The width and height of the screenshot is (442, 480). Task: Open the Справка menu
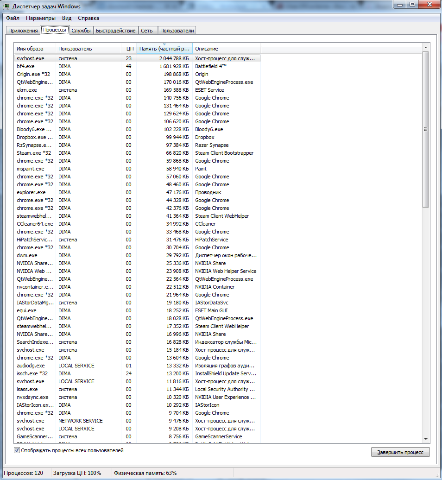pyautogui.click(x=88, y=18)
